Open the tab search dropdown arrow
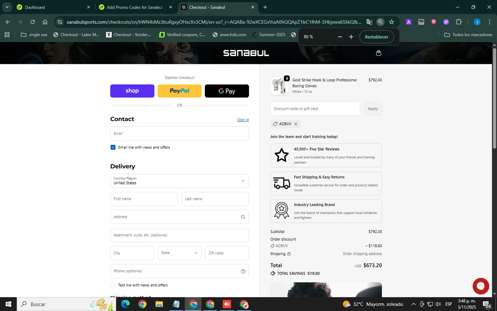Image resolution: width=497 pixels, height=311 pixels. pos(7,7)
